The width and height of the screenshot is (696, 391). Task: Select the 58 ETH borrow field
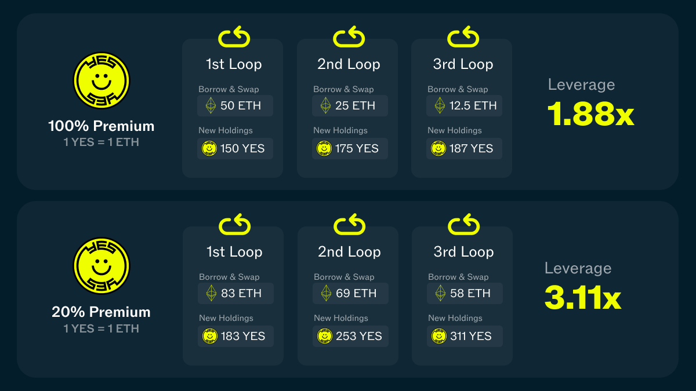(x=465, y=294)
